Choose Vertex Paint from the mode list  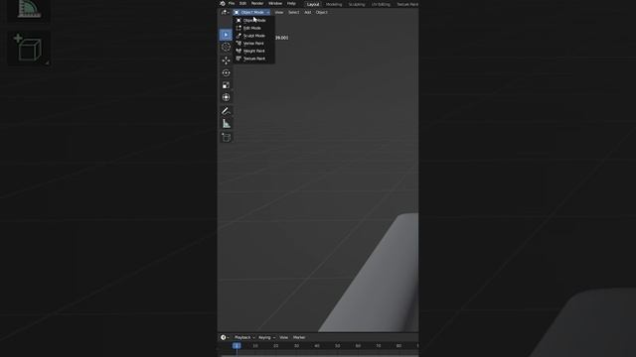pyautogui.click(x=254, y=44)
